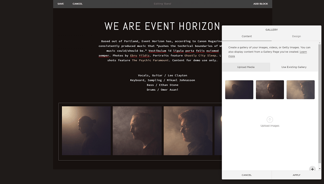324x184 pixels.
Task: Click page photo of man with hair bun
Action: pyautogui.click(x=86, y=131)
